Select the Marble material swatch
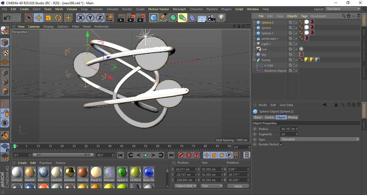This screenshot has width=367, height=195. pyautogui.click(x=30, y=174)
